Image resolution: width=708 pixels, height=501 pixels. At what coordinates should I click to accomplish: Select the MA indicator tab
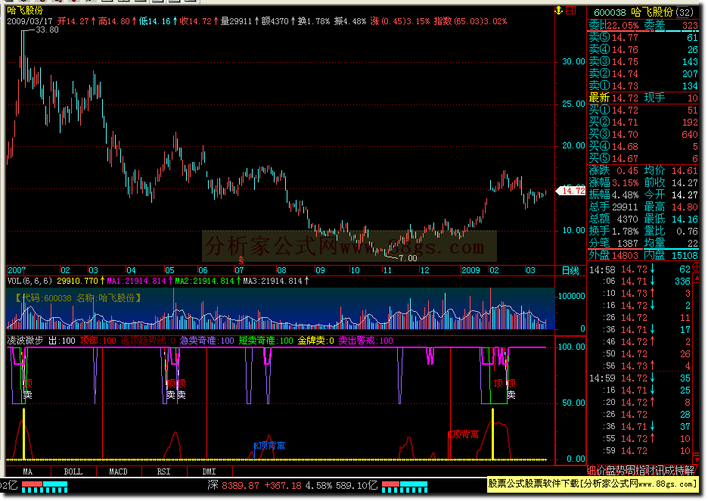tap(28, 471)
